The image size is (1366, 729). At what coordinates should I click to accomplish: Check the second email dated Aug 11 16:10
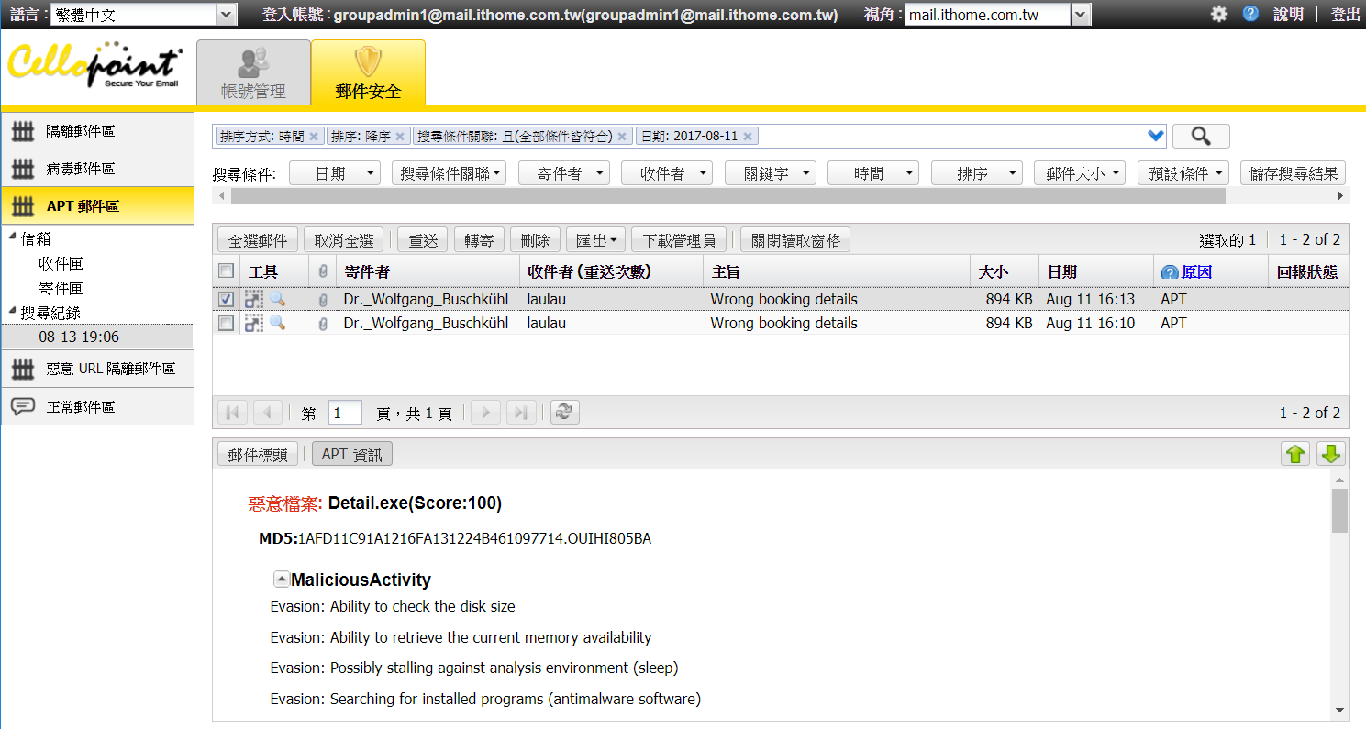click(x=225, y=323)
